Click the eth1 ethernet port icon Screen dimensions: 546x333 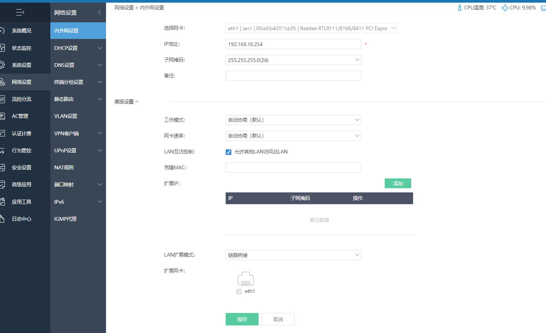246,279
